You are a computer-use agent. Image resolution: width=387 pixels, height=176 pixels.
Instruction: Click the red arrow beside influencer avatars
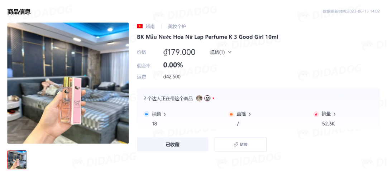click(214, 98)
